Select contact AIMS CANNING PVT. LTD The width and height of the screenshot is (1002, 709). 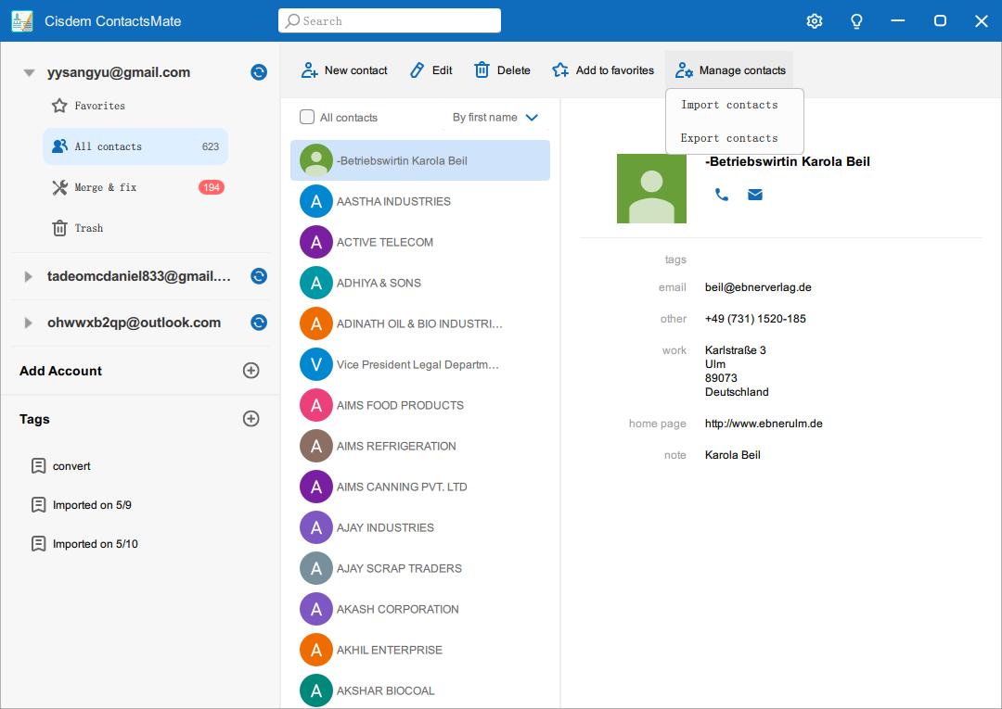tap(420, 487)
